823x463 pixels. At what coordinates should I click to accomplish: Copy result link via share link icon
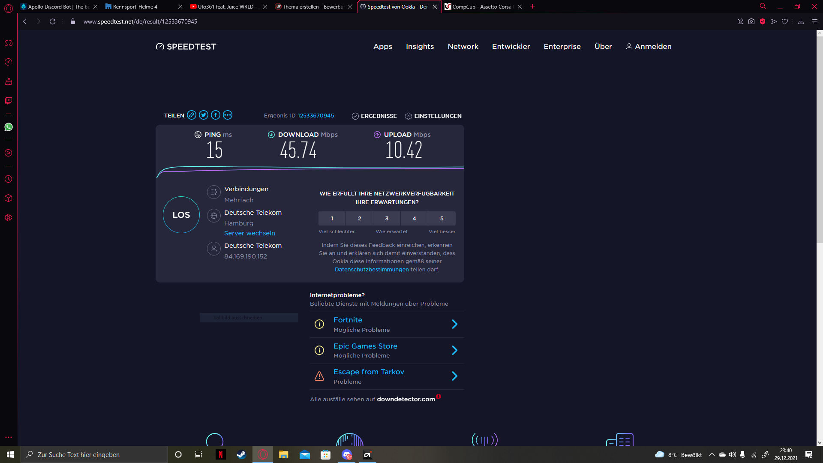click(192, 115)
